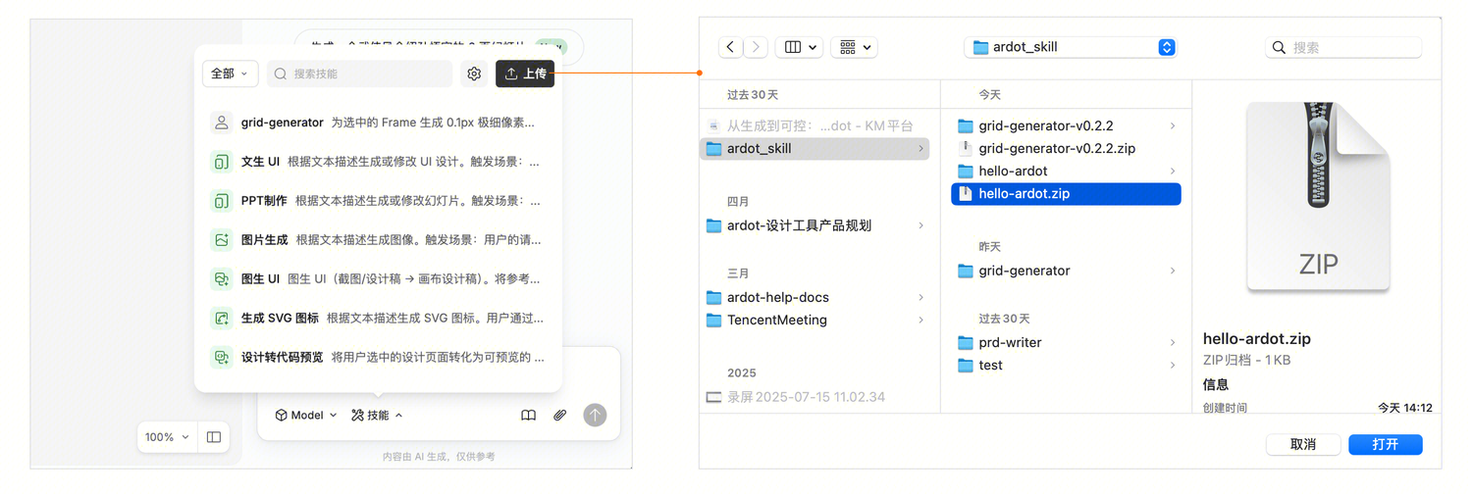Image resolution: width=1472 pixels, height=495 pixels.
Task: Click 取消 to cancel dialog
Action: coord(1303,444)
